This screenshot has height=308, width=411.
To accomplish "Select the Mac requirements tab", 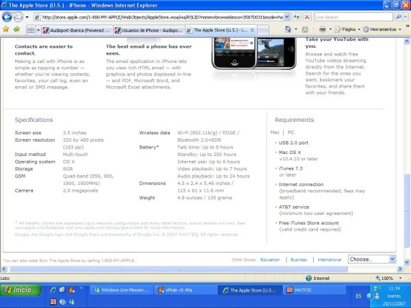I will point(275,132).
